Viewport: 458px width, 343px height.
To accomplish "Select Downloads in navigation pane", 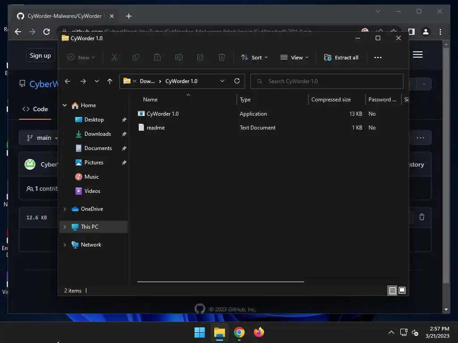I will tap(98, 134).
